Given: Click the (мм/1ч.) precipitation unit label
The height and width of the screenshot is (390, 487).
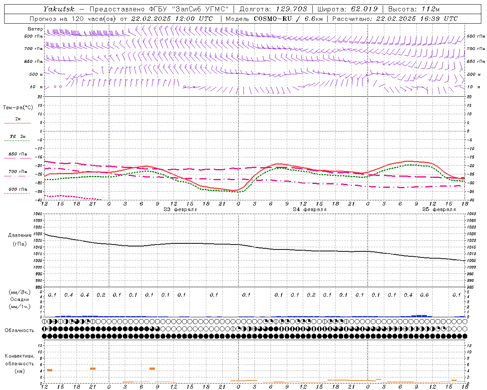Looking at the screenshot, I should (x=20, y=307).
